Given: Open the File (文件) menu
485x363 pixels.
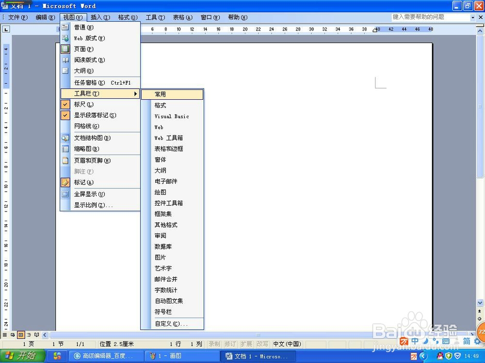Looking at the screenshot, I should (17, 17).
